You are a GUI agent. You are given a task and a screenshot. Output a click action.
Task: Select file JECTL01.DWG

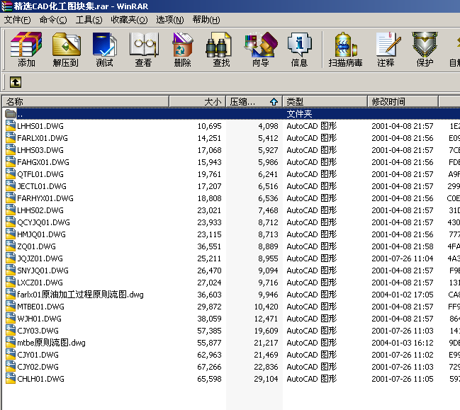(x=42, y=186)
